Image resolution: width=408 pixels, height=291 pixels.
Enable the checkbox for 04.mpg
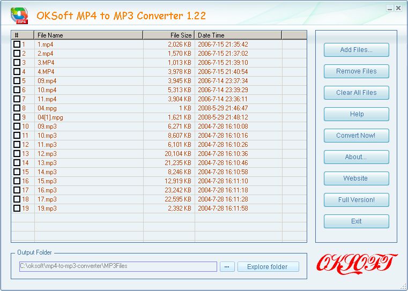point(17,108)
